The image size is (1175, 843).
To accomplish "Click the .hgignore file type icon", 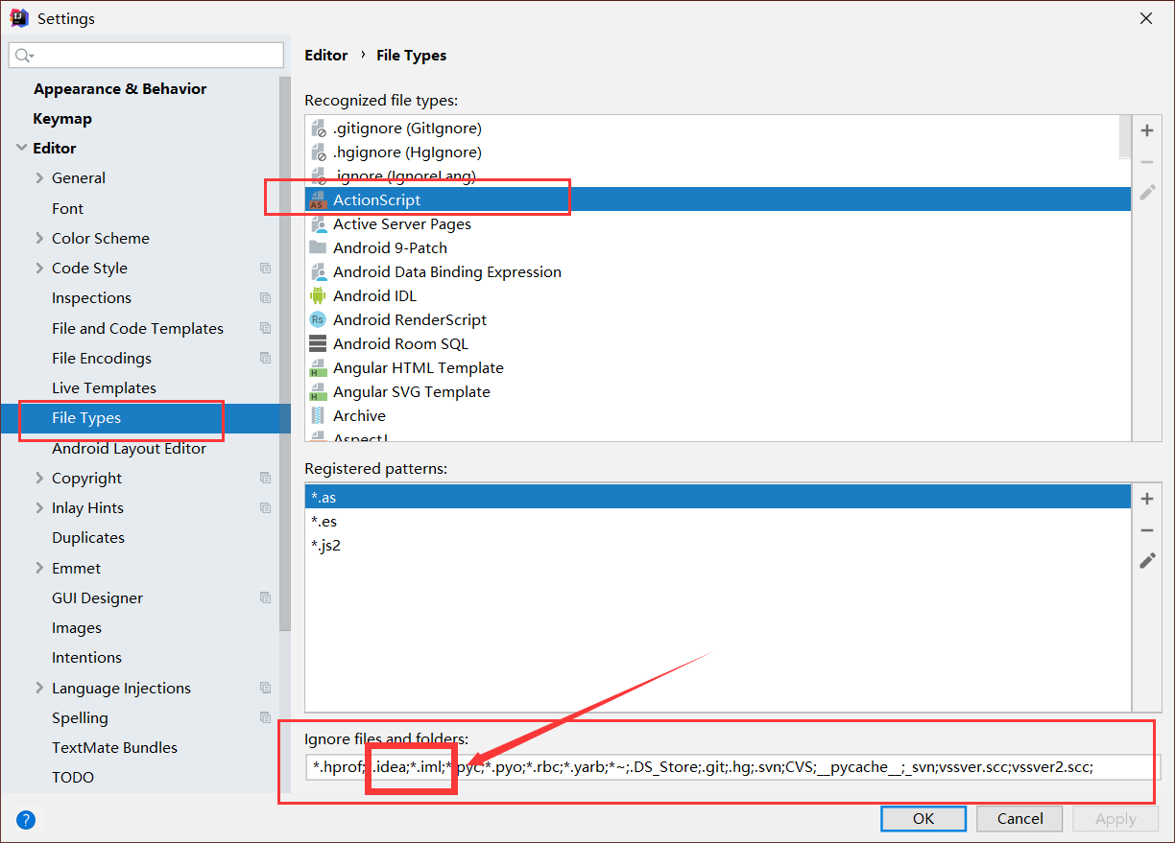I will point(318,152).
